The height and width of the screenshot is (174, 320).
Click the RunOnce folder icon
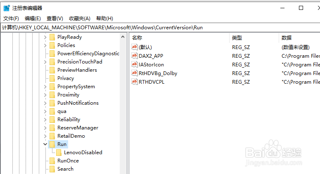(52, 161)
